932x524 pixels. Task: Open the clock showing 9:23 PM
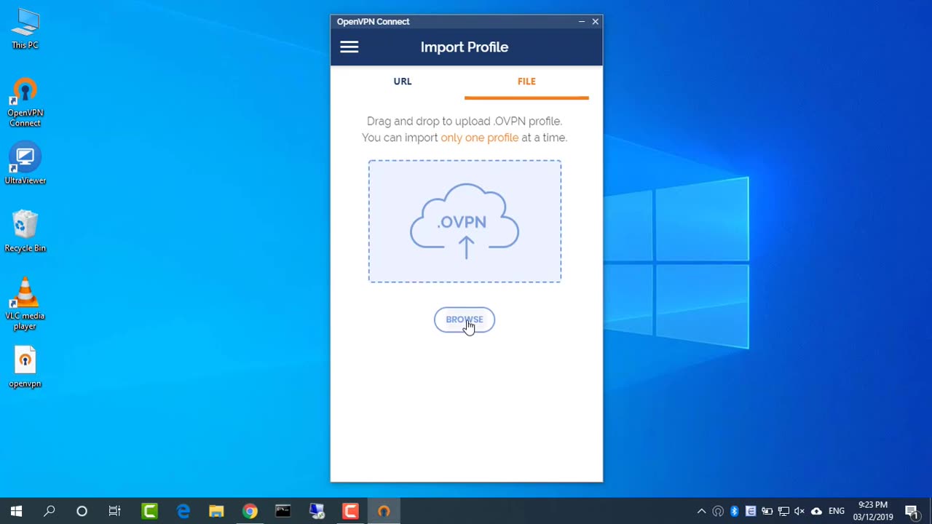tap(873, 511)
